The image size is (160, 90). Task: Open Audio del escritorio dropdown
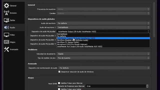tap(103, 23)
